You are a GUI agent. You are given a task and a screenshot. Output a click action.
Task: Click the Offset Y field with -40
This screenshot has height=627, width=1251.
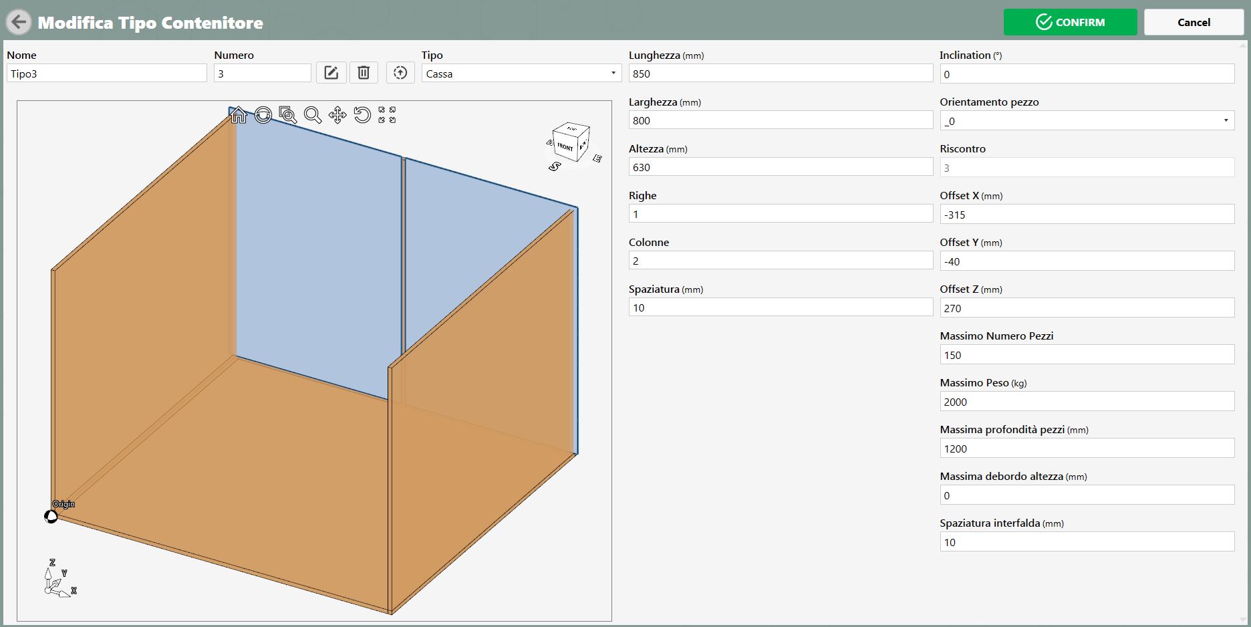1087,261
